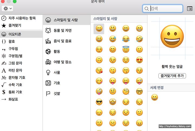Pick the face blowing a kiss emoji
195x131 pixels.
coord(99,70)
